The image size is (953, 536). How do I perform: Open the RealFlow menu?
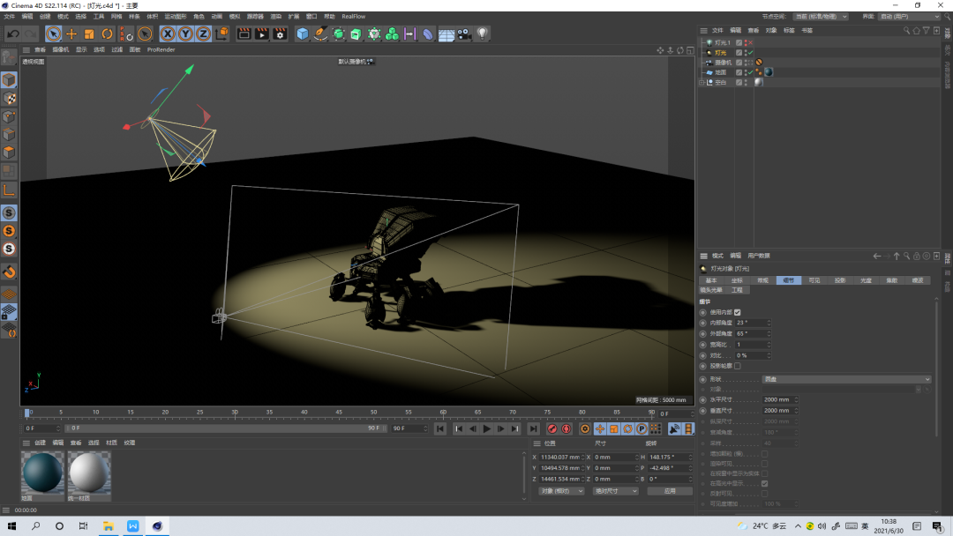tap(354, 17)
